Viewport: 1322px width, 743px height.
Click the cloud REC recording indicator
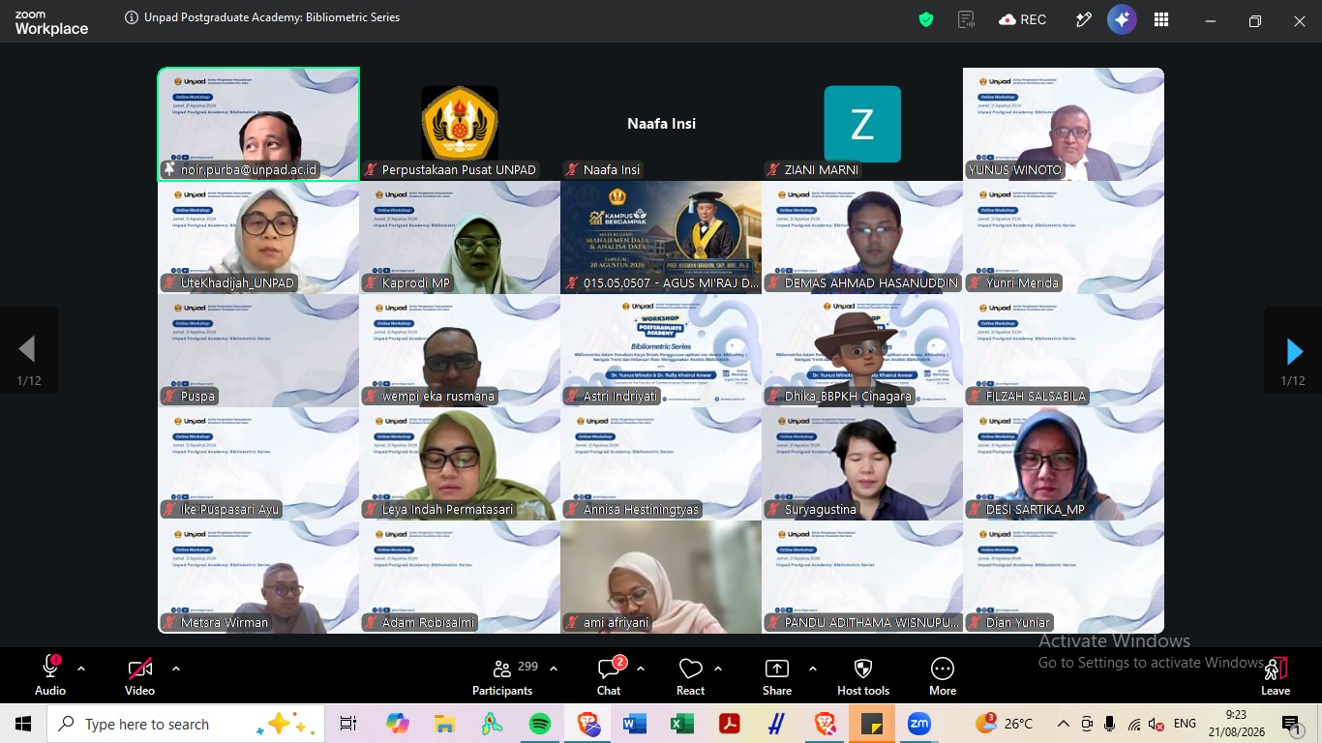[x=1023, y=19]
